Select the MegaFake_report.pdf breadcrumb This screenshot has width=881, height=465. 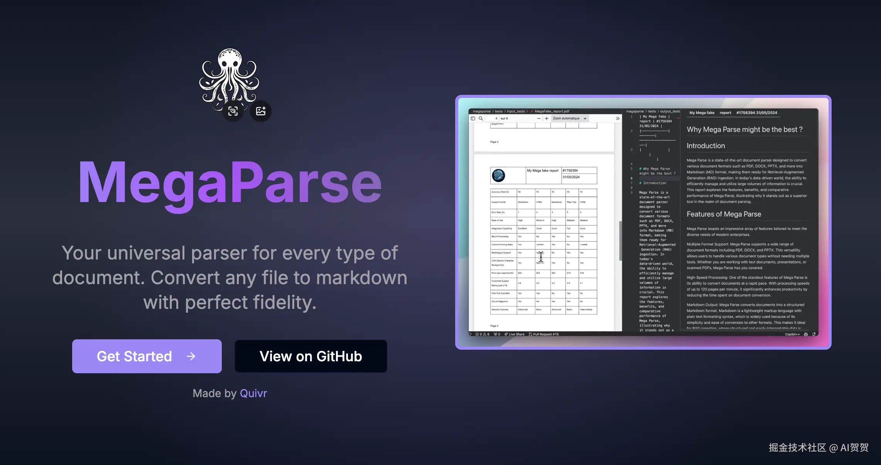(552, 111)
